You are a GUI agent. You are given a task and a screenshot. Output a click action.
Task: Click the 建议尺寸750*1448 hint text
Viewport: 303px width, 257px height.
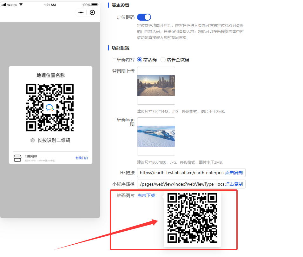(182, 111)
